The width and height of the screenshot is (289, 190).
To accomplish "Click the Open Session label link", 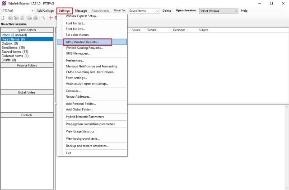I will pyautogui.click(x=186, y=10).
